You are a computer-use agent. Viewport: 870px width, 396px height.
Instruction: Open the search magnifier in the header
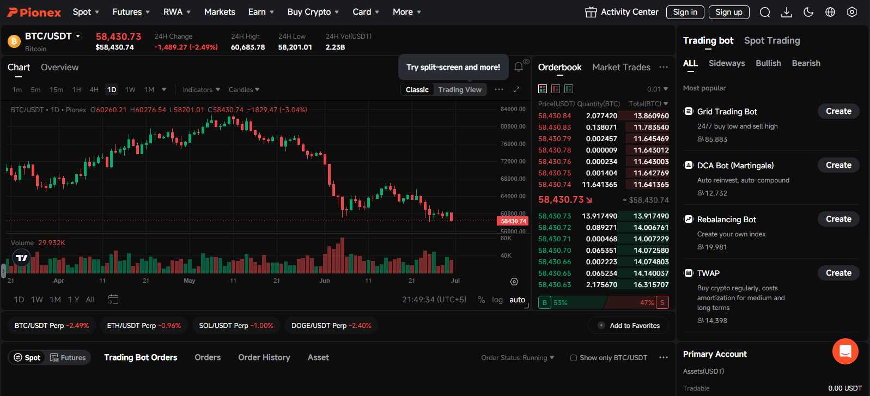(x=765, y=12)
